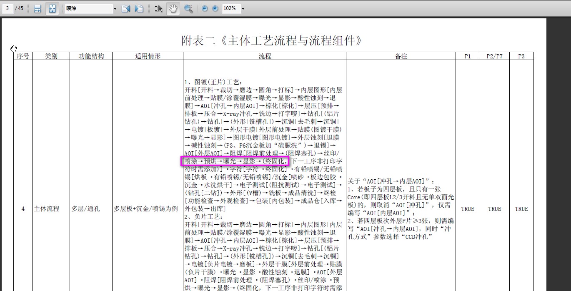Click the 多层板+沉金/喷锡为例 cell
This screenshot has width=571, height=291.
click(x=146, y=209)
